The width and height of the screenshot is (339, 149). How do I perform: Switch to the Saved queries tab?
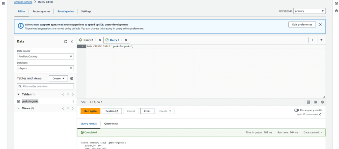(66, 11)
